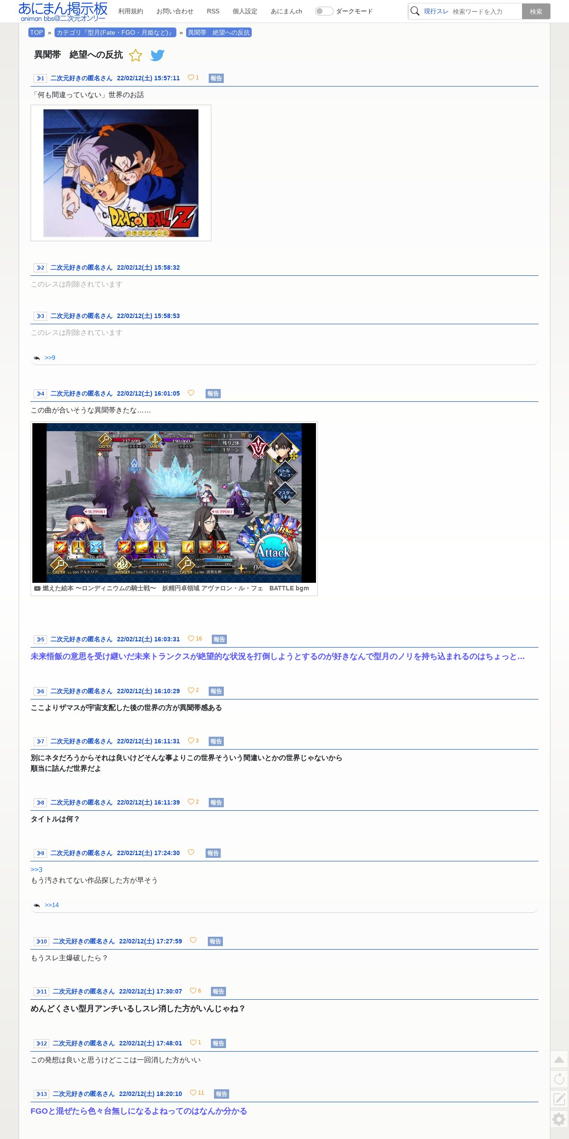Click the favorite star icon next to title
The width and height of the screenshot is (569, 1139).
coord(136,55)
